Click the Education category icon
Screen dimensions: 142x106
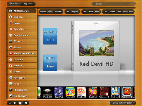click(11, 29)
